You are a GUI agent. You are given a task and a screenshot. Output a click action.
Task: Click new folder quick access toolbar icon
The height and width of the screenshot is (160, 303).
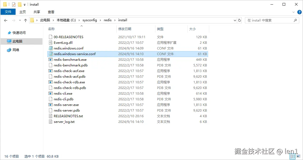pyautogui.click(x=20, y=5)
